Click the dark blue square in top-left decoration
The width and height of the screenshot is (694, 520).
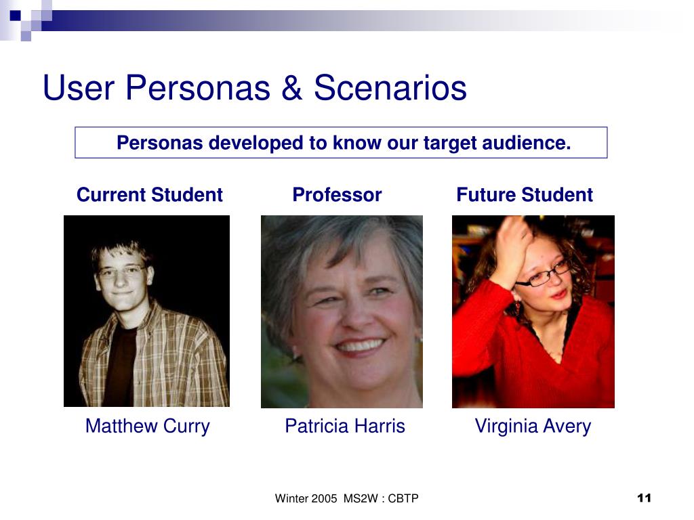15,16
